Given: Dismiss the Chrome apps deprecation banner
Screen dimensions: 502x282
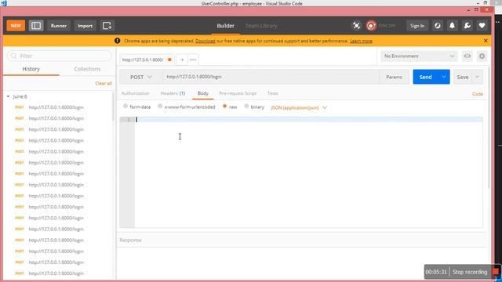Looking at the screenshot, I should 486,41.
